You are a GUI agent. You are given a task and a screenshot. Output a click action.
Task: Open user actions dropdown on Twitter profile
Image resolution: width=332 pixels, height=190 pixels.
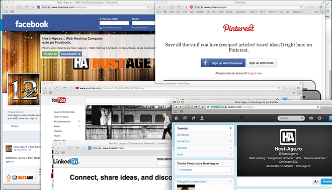pyautogui.click(x=316, y=181)
